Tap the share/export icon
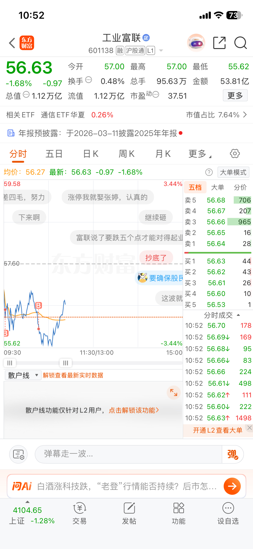Screen dimensions: 253x549 click(219, 43)
